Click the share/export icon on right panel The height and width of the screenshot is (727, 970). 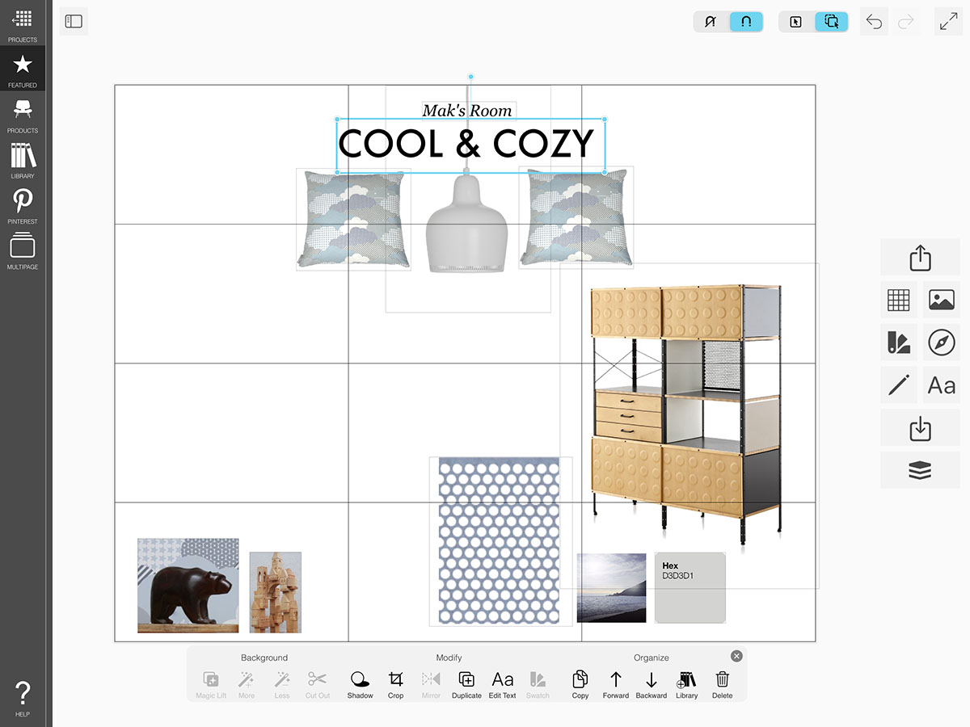(920, 258)
